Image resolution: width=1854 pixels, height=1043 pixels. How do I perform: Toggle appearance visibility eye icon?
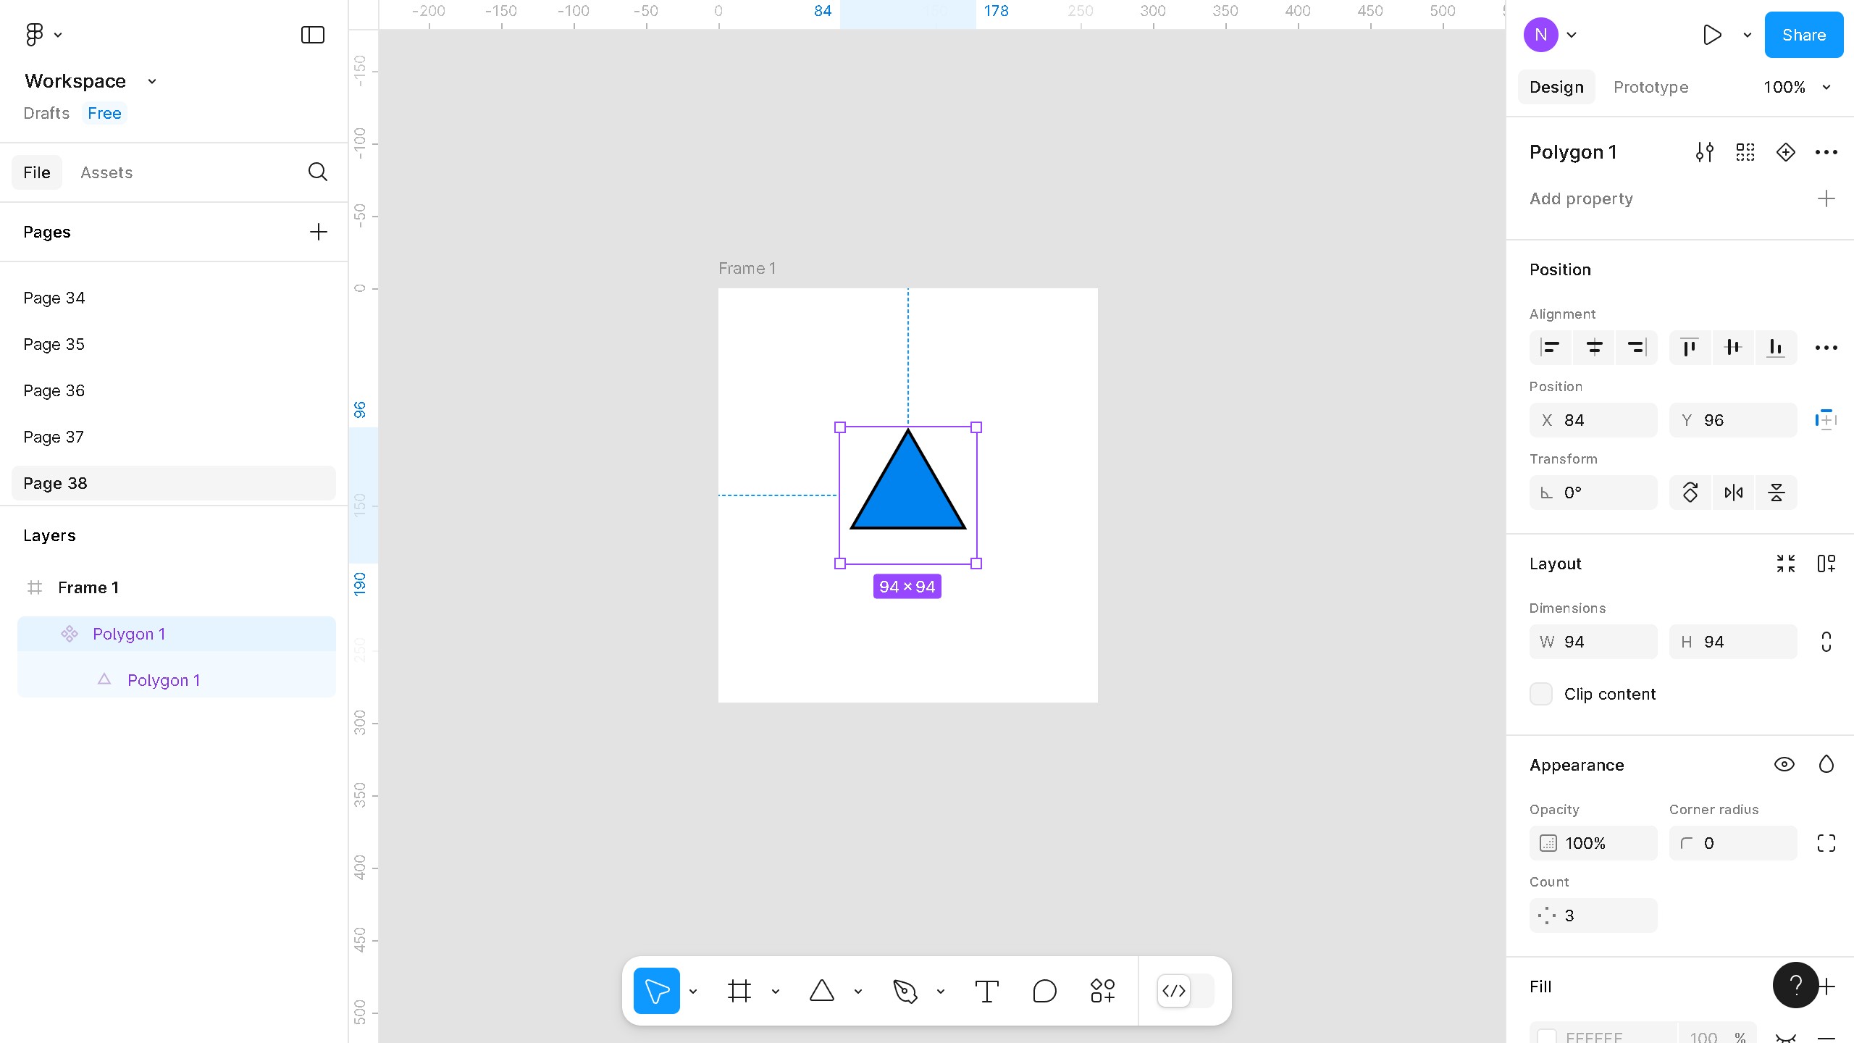tap(1784, 765)
